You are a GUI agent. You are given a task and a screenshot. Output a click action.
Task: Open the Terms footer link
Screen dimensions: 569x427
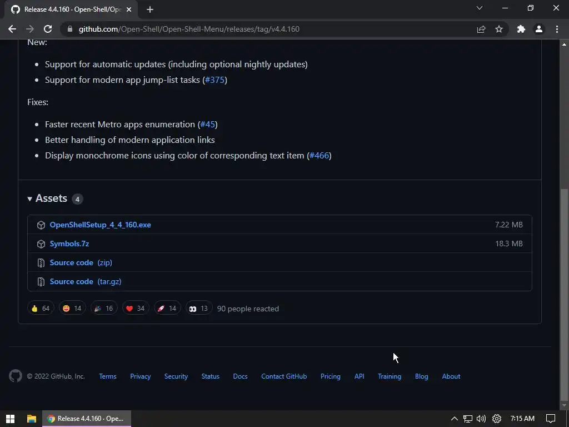tap(108, 376)
